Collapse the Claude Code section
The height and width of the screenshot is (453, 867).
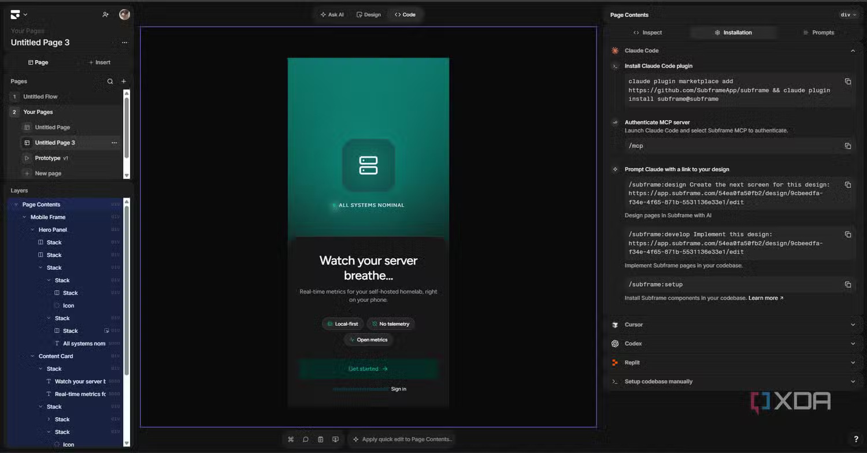(x=853, y=51)
